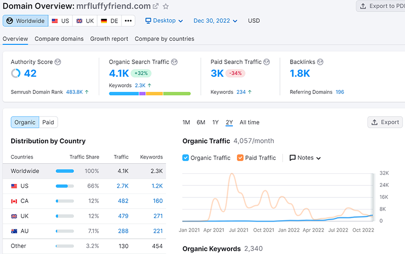Open the Semrush Domain Rank 483.8K link
The height and width of the screenshot is (254, 405).
pos(74,92)
